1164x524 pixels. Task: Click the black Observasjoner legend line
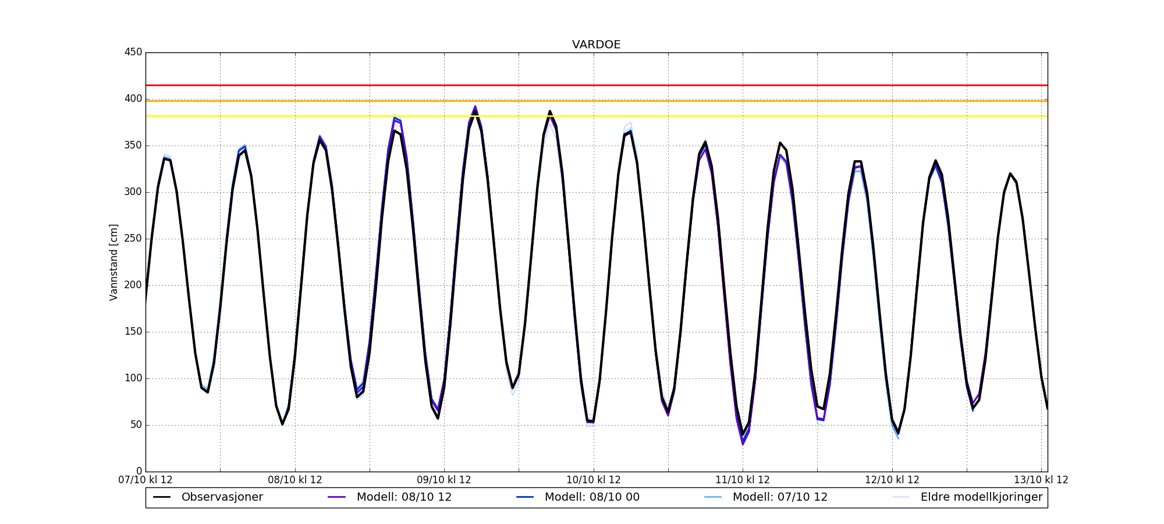(162, 497)
